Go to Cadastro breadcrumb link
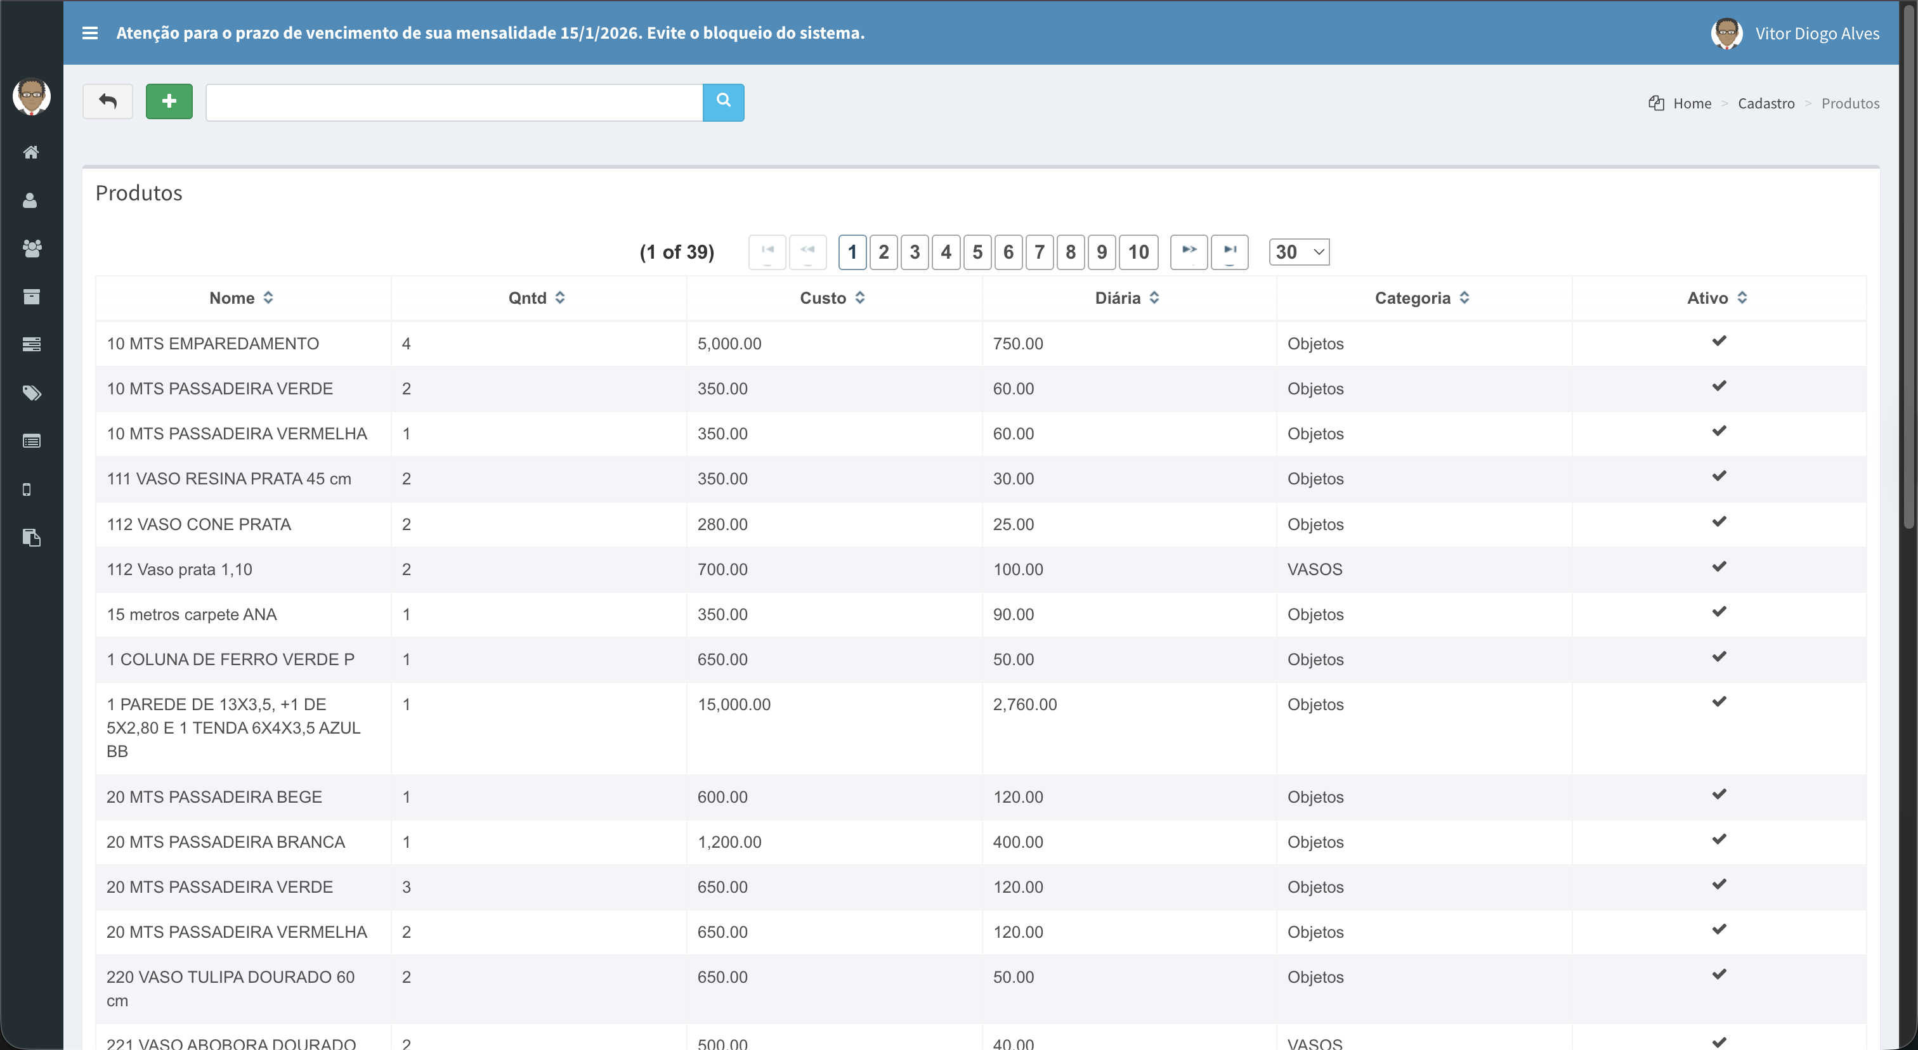Viewport: 1918px width, 1050px height. pos(1766,103)
